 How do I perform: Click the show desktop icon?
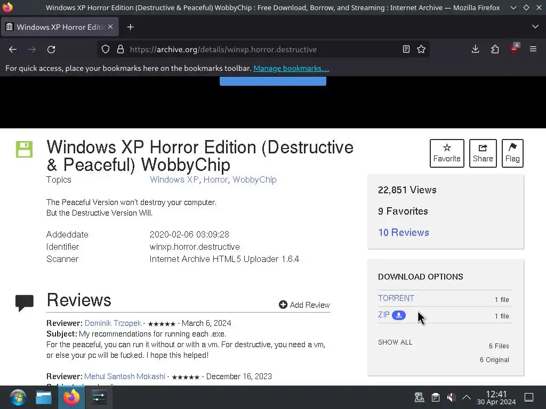[x=529, y=397]
